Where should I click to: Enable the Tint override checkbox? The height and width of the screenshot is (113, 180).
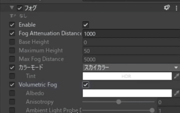(12, 76)
